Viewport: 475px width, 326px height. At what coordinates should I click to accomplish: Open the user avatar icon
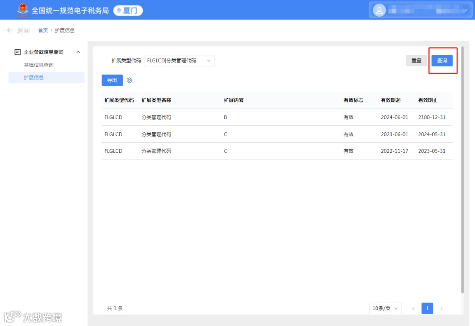pos(379,11)
